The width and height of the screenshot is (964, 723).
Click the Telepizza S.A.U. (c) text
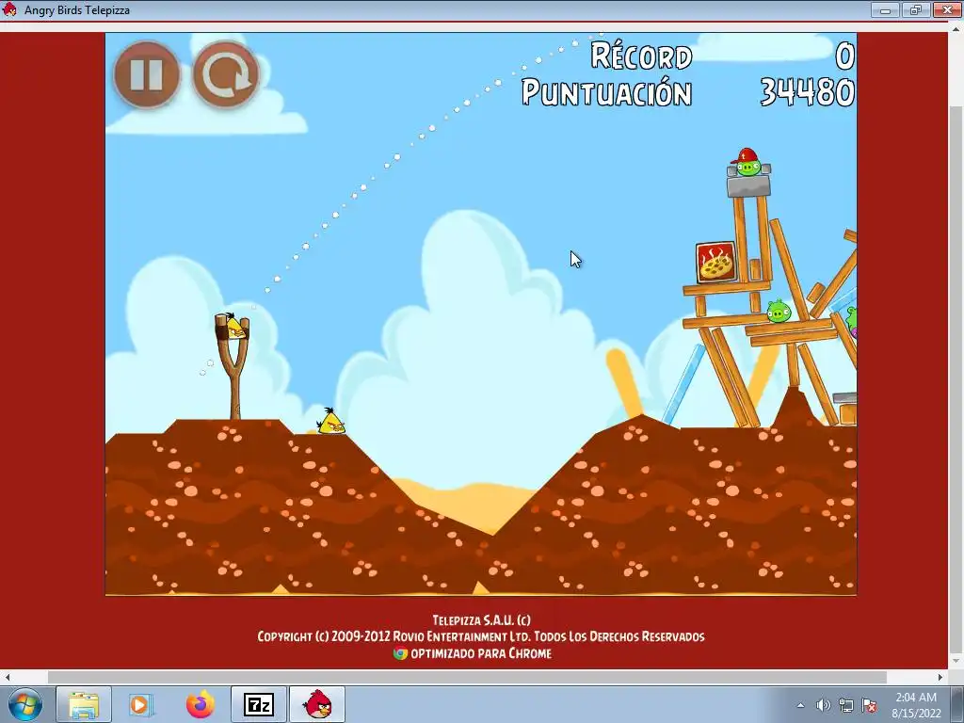(481, 619)
